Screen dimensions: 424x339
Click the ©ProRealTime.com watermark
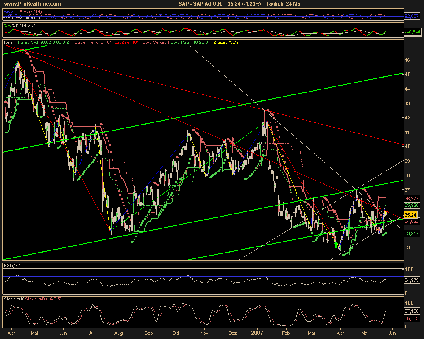(x=22, y=17)
